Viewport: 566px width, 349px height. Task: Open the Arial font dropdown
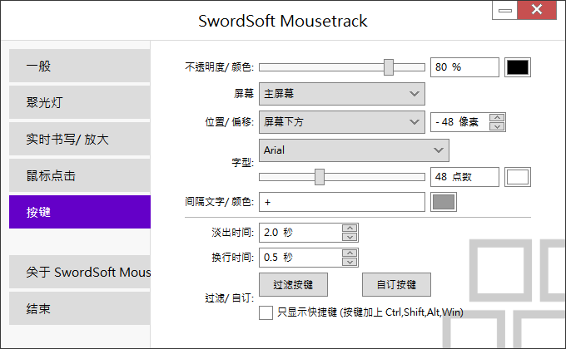point(354,150)
